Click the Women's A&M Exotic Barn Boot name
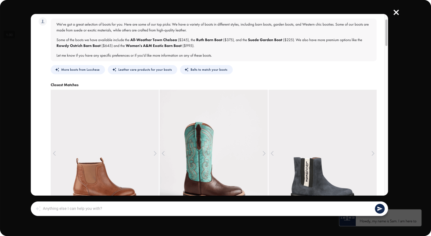Image resolution: width=431 pixels, height=236 pixels. 154,46
